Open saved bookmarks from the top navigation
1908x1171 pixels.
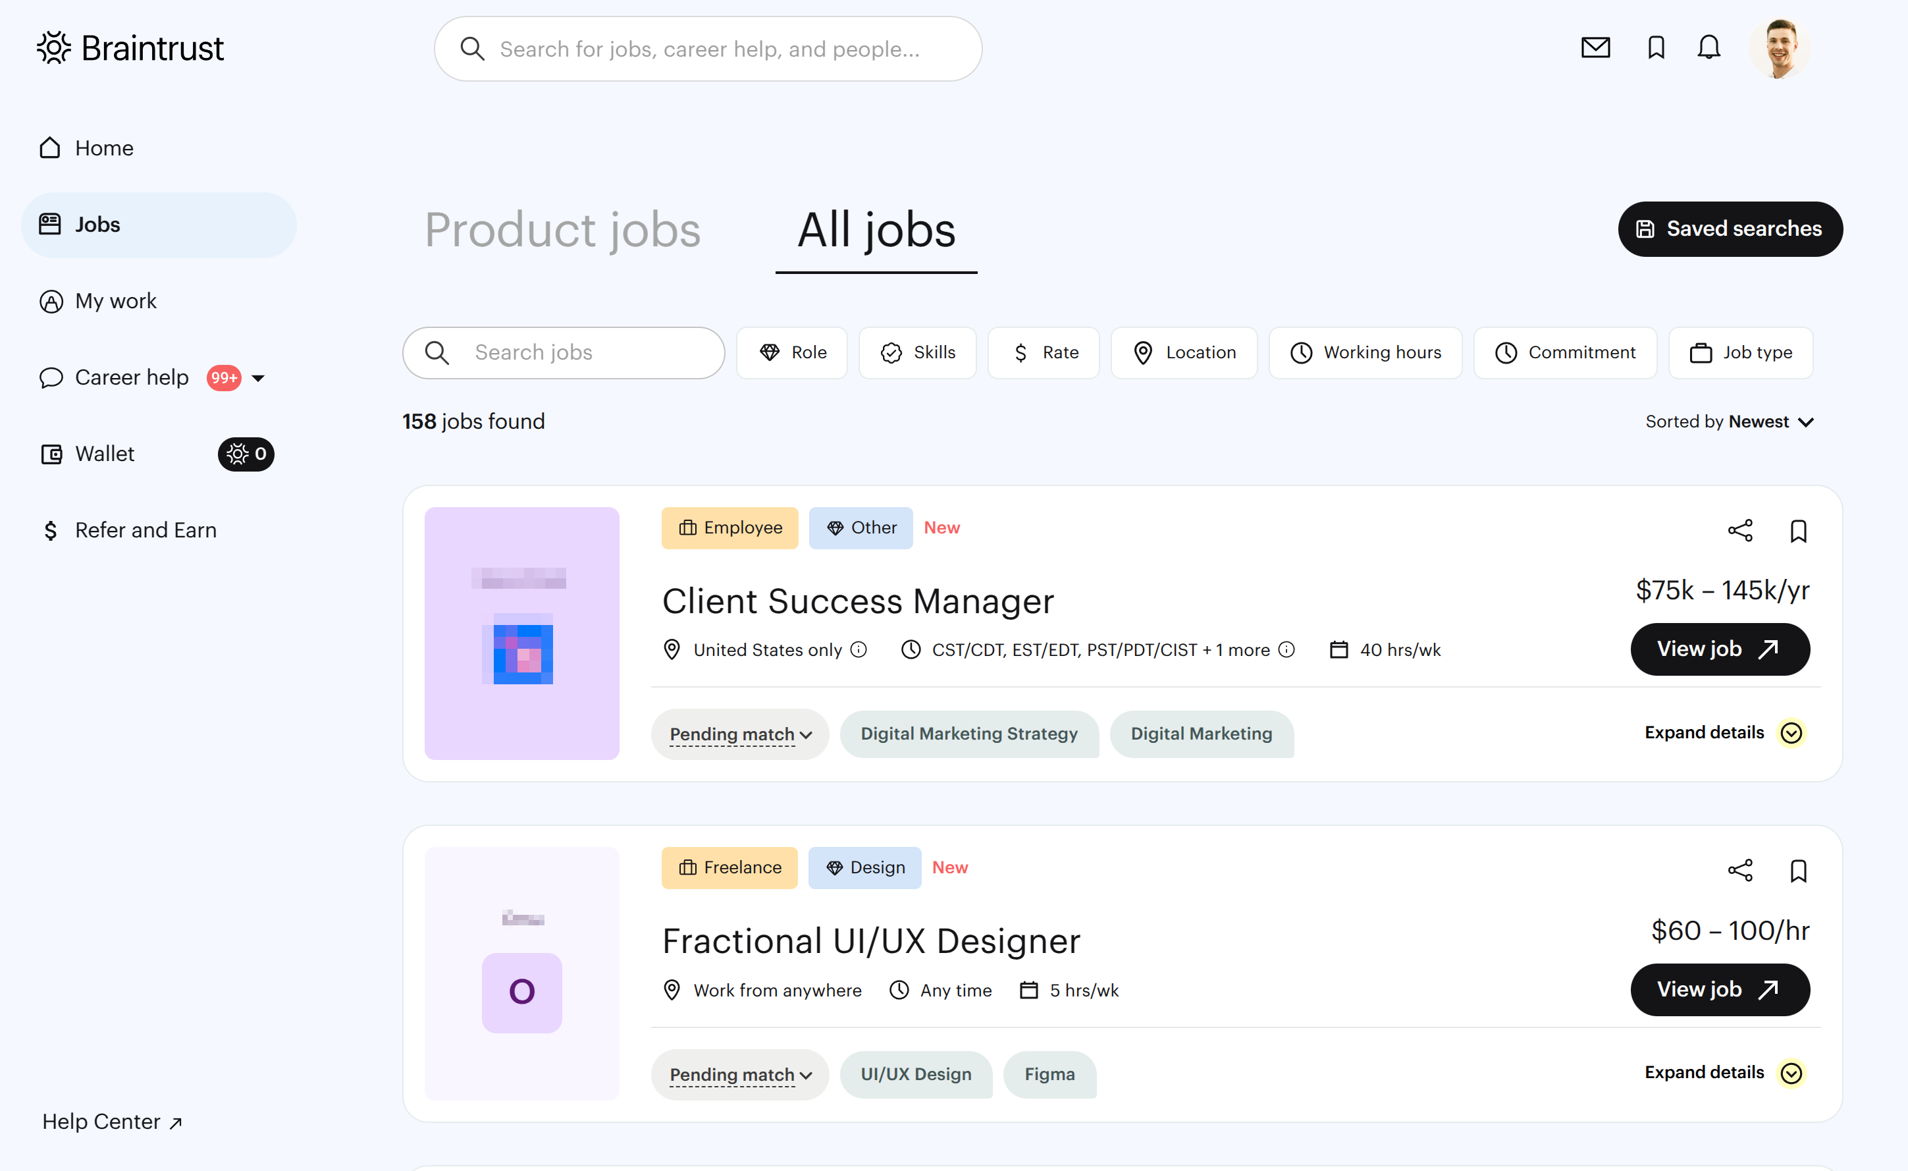pos(1656,48)
